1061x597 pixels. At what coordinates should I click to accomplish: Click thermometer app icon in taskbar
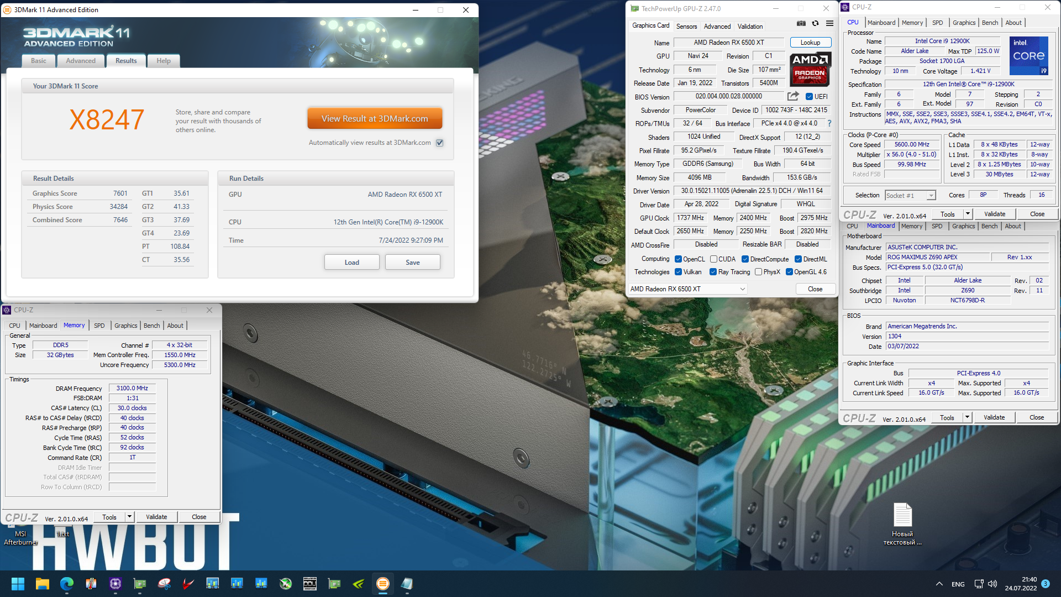pos(91,584)
